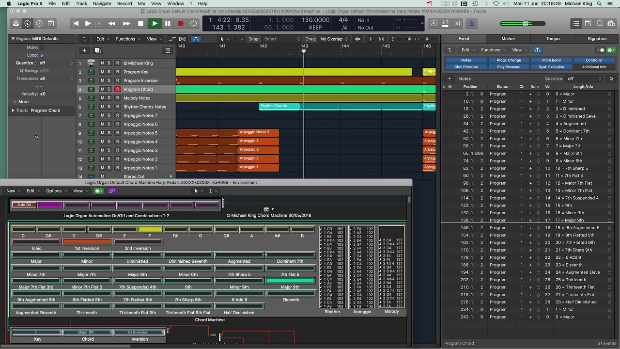This screenshot has height=349, width=620.
Task: Click the Notes filter button
Action: pyautogui.click(x=466, y=60)
